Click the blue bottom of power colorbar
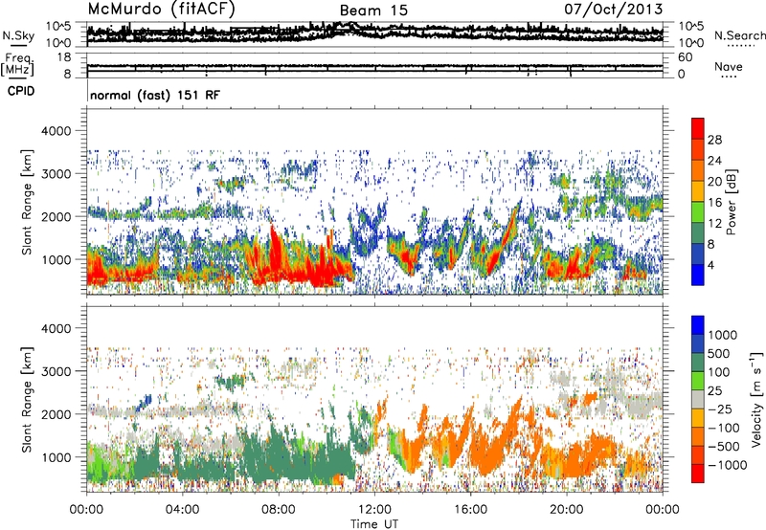 [x=698, y=275]
